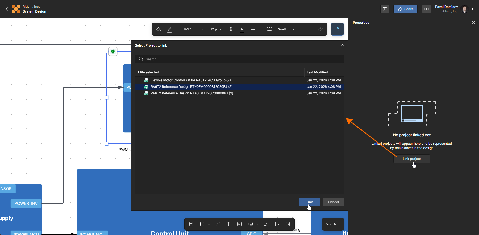The height and width of the screenshot is (235, 479).
Task: Select the dashed blanket area tool
Action: 250,224
